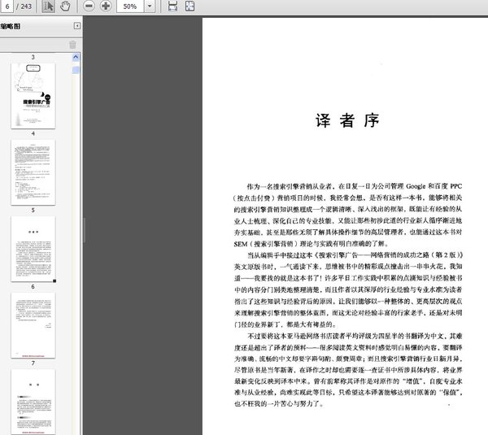Viewport: 488px width, 435px height.
Task: Enable scrolling page display mode icon
Action: click(172, 6)
